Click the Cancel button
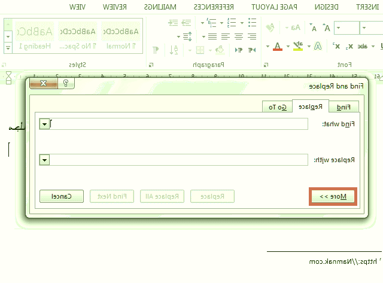The height and width of the screenshot is (283, 383). [62, 196]
